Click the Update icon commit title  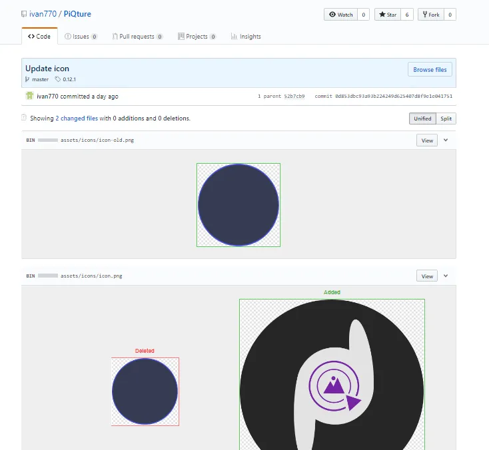pos(47,69)
